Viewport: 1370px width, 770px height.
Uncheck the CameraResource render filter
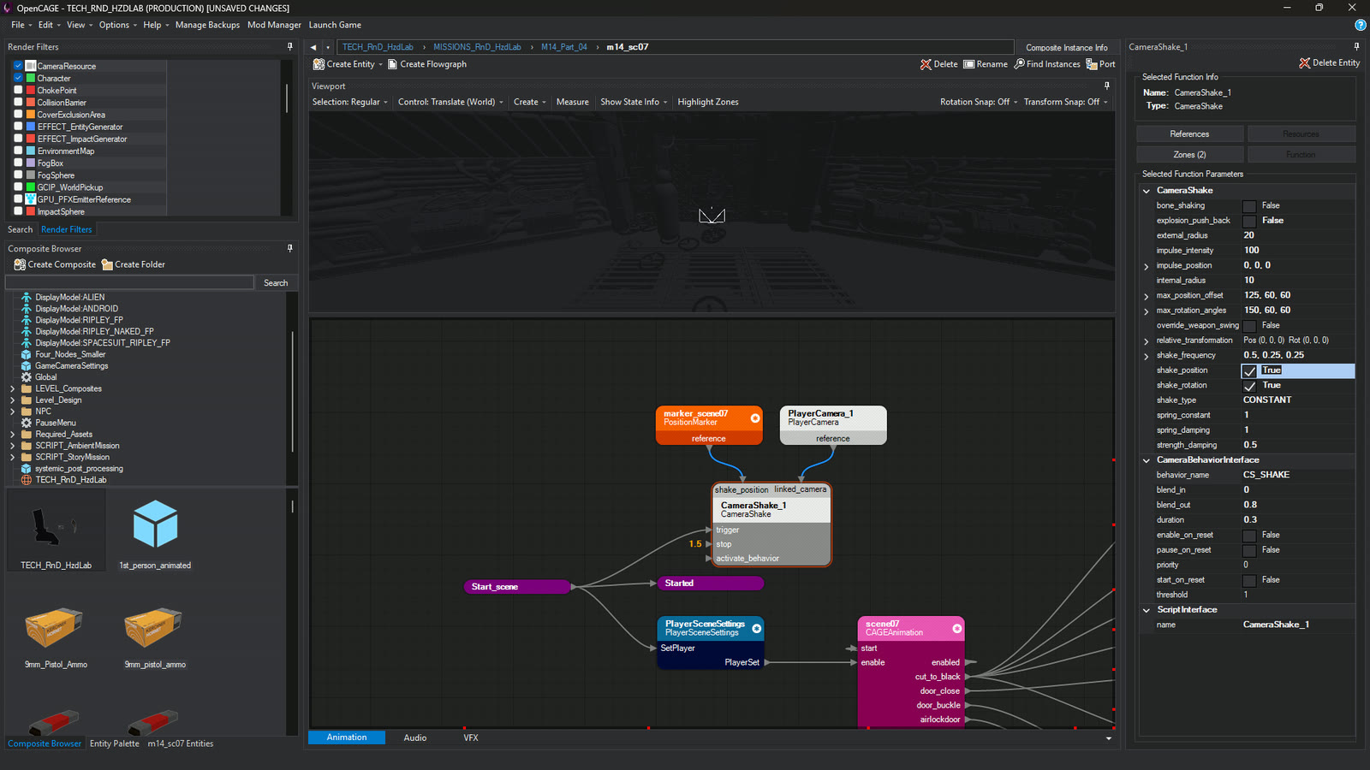[x=18, y=65]
